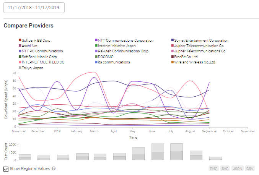
Task: Toggle NTT Communications Corporation legend entry
Action: coord(124,40)
